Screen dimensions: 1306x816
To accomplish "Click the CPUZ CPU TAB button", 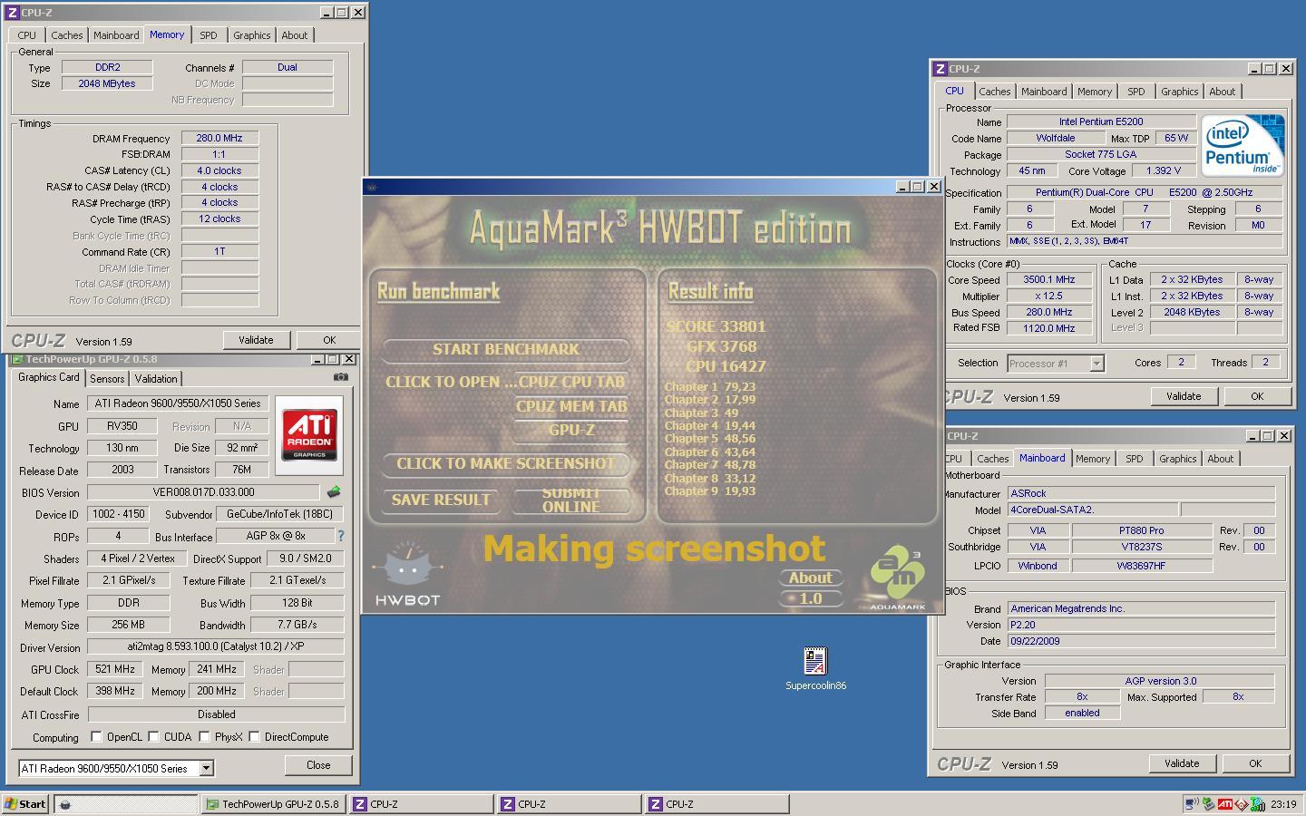I will tap(570, 382).
